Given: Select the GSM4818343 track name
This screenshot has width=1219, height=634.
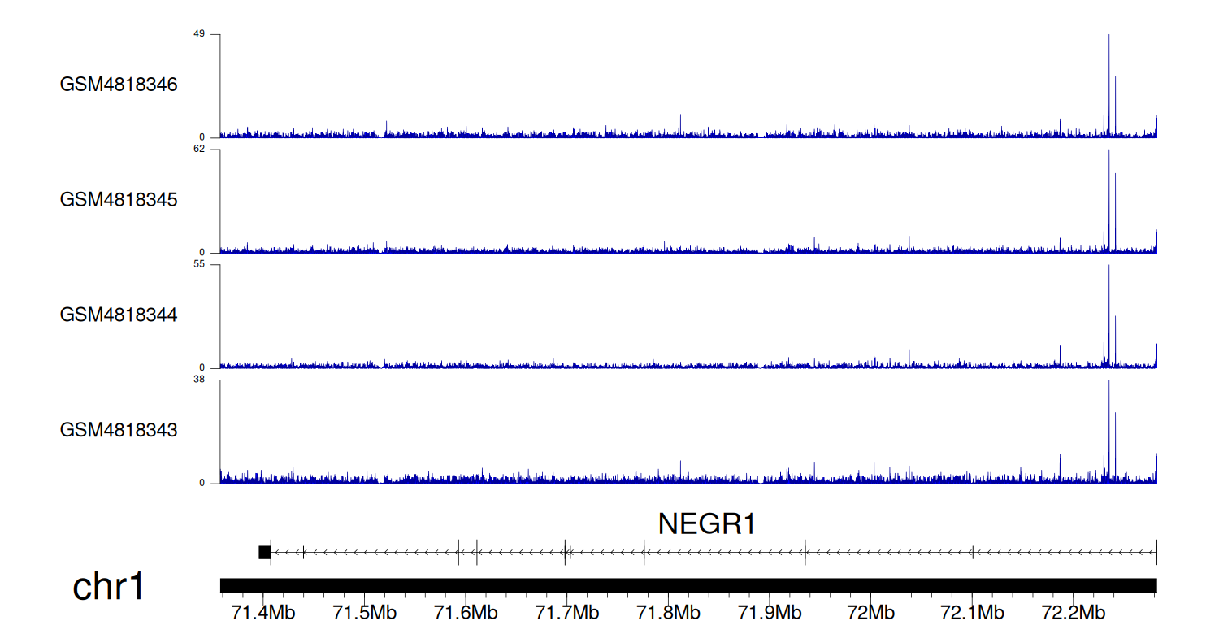Looking at the screenshot, I should tap(119, 429).
